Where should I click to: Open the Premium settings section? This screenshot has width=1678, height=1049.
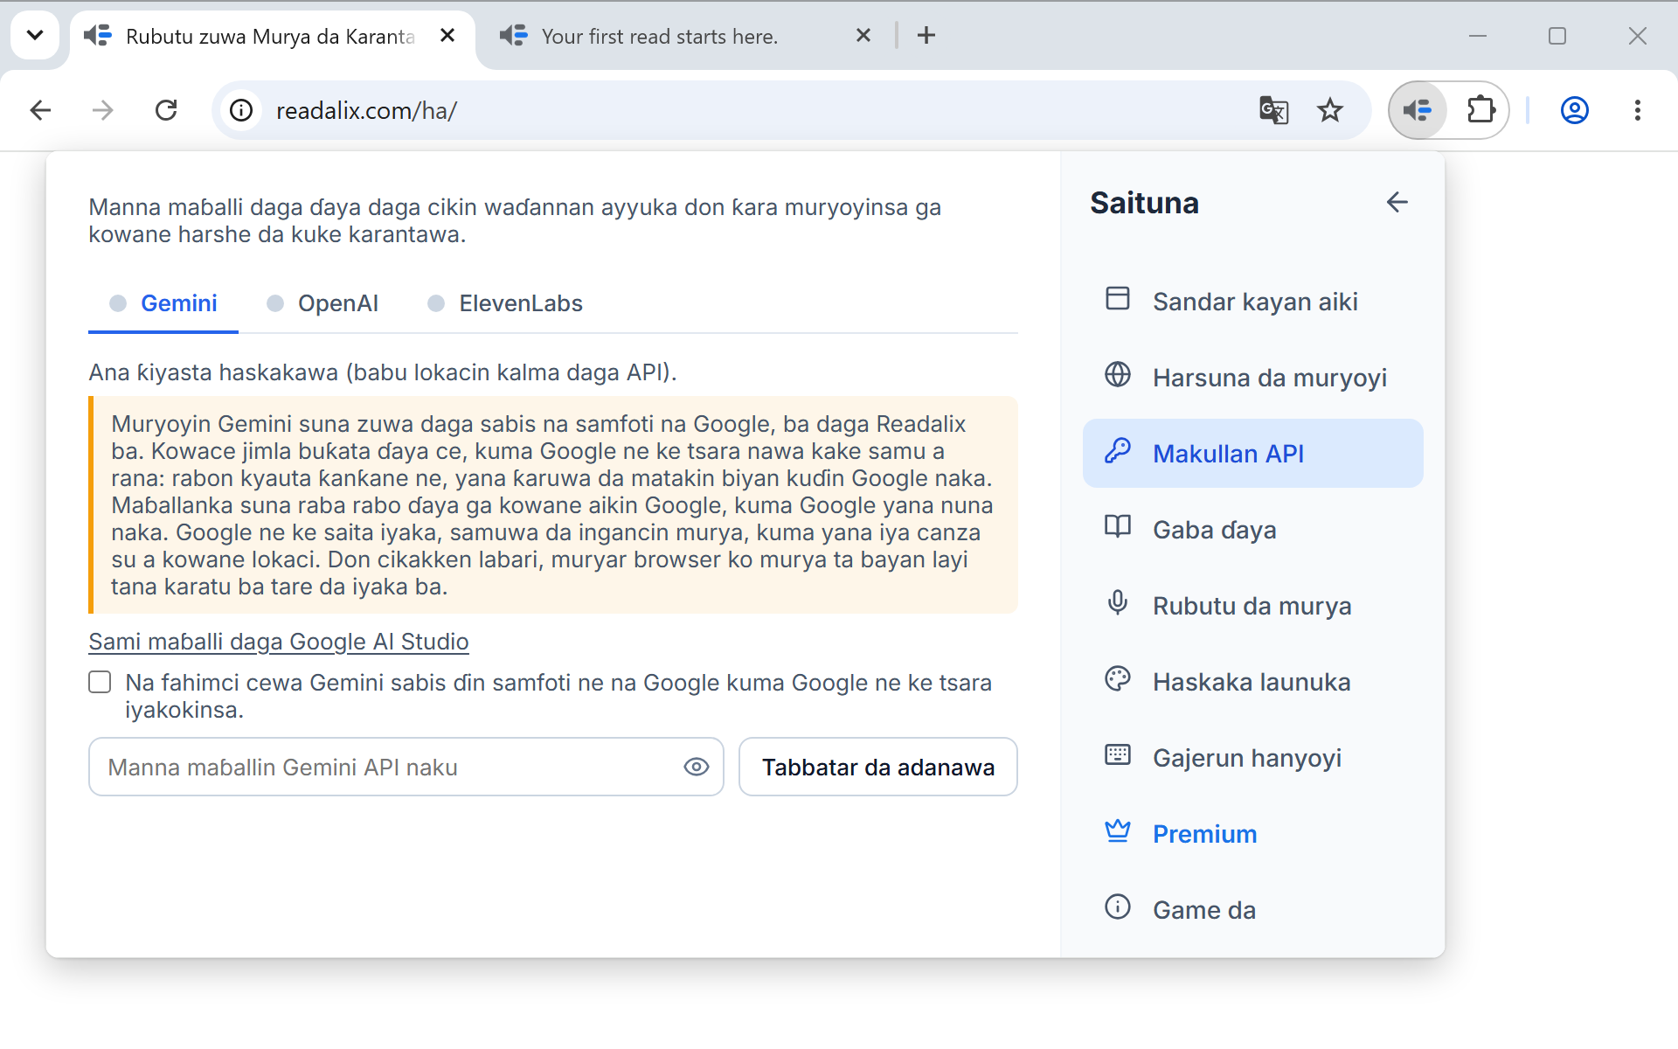click(x=1253, y=834)
